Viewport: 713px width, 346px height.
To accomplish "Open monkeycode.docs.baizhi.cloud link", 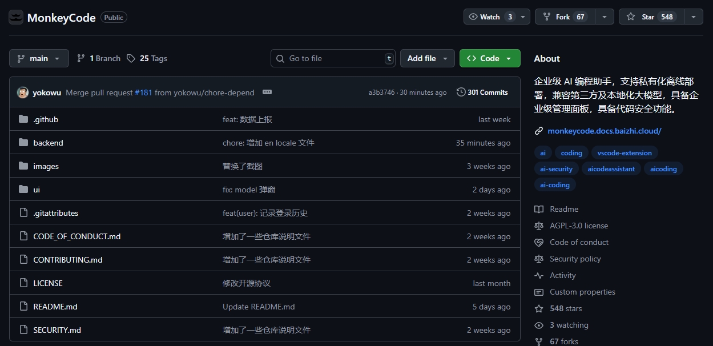I will tap(605, 131).
